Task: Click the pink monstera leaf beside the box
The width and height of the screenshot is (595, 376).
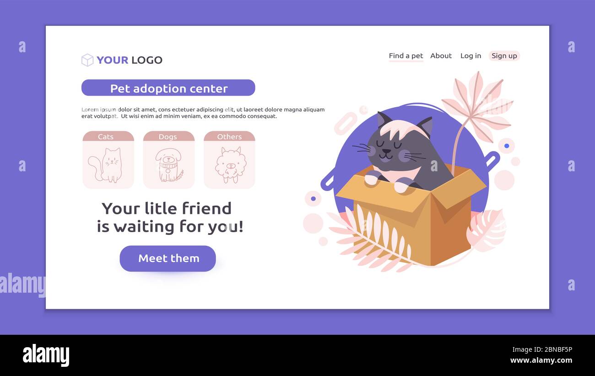Action: tap(486, 229)
